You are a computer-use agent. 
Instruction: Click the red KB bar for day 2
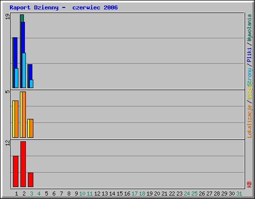23,164
